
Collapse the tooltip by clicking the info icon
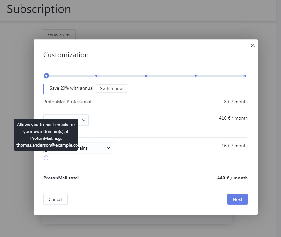[46, 158]
